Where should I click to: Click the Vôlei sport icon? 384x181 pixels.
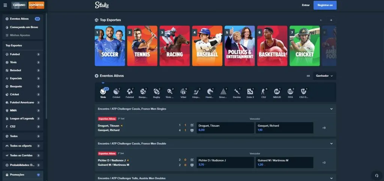(183, 92)
